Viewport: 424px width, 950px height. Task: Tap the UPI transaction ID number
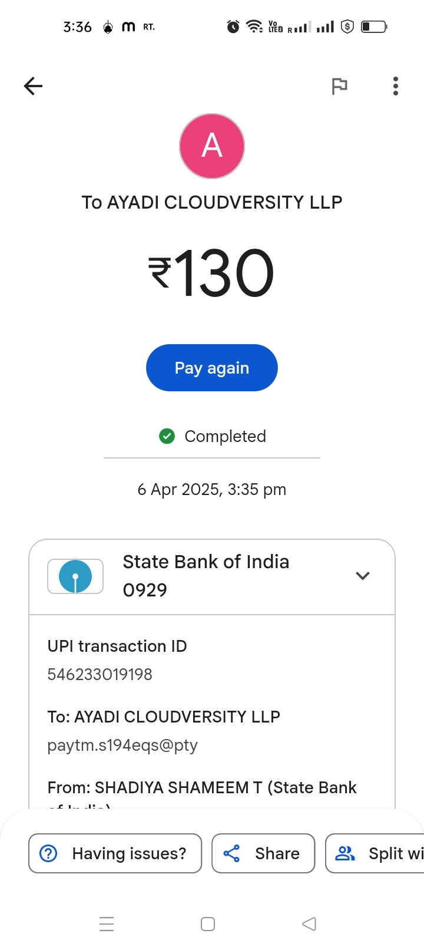coord(100,674)
